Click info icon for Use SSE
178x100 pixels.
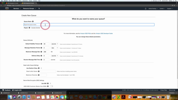tap(48, 84)
